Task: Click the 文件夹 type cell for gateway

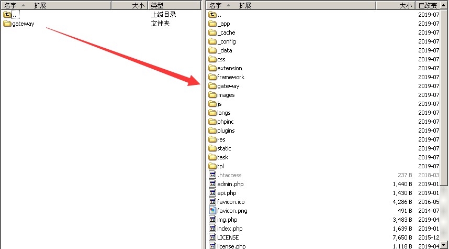Action: point(160,24)
